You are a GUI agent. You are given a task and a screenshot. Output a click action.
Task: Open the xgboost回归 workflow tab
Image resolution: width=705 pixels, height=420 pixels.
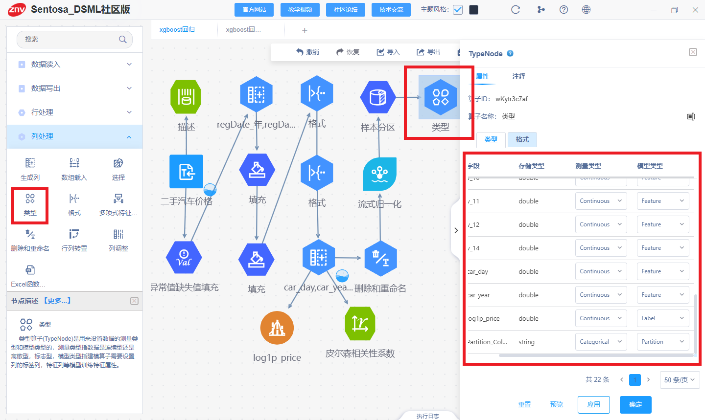tap(177, 30)
